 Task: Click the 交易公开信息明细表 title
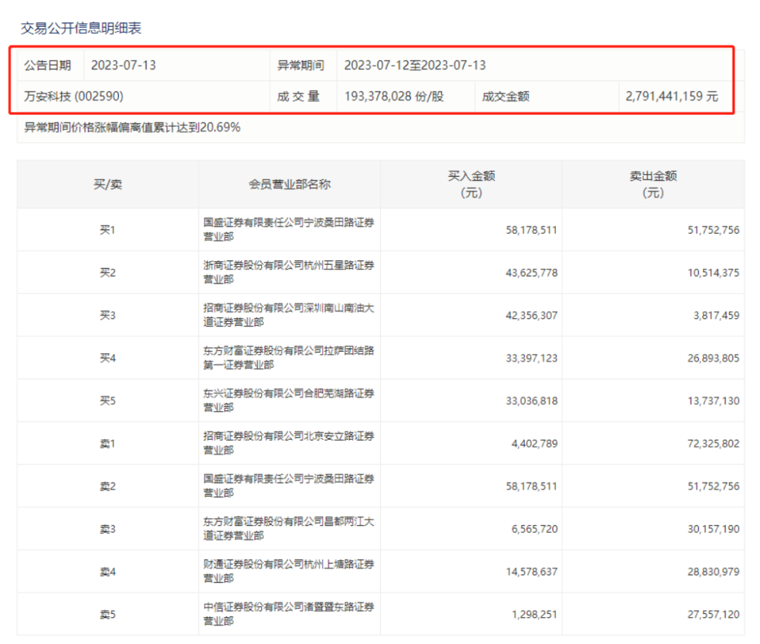pos(81,28)
